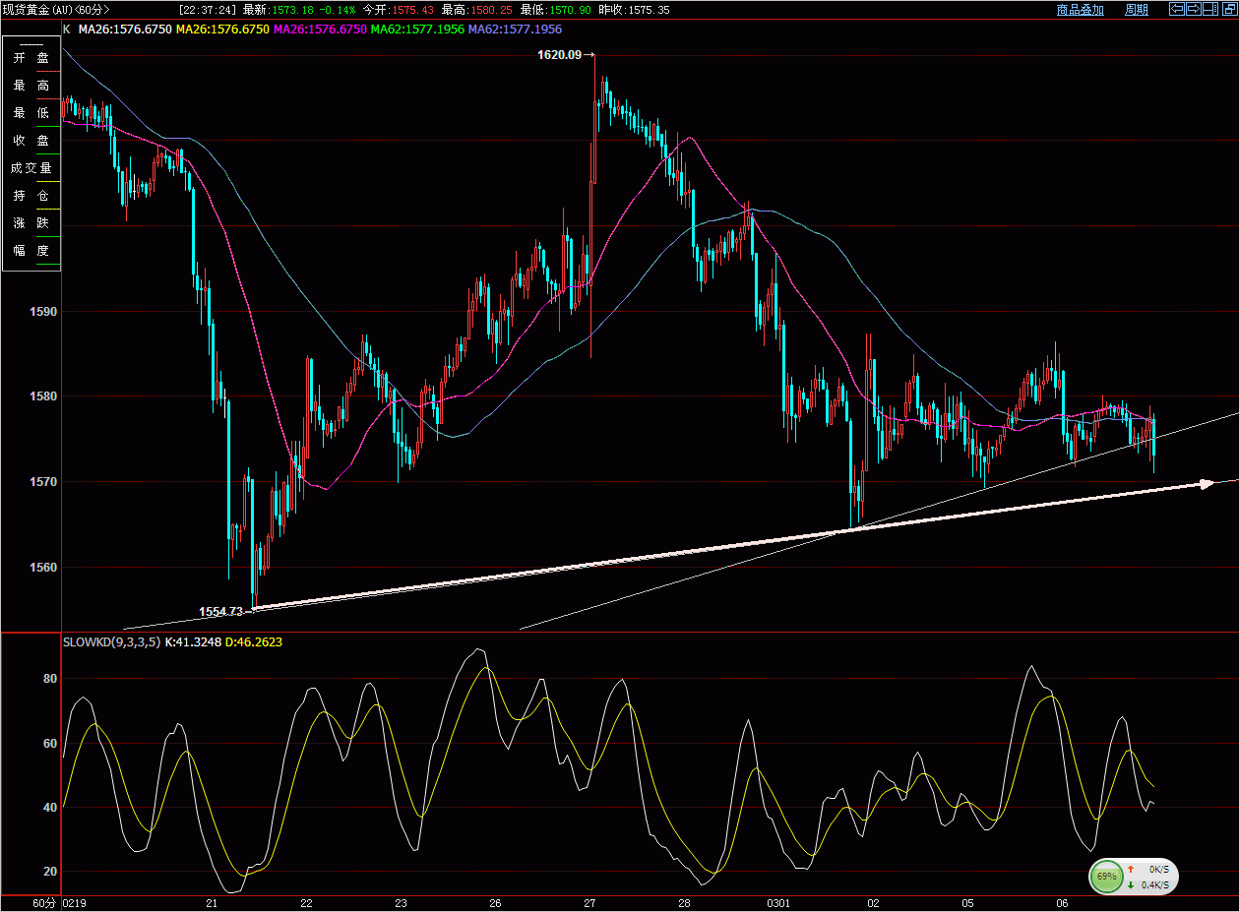This screenshot has width=1239, height=912.
Task: Click the 20 level on SLOWKD axis
Action: tap(50, 872)
